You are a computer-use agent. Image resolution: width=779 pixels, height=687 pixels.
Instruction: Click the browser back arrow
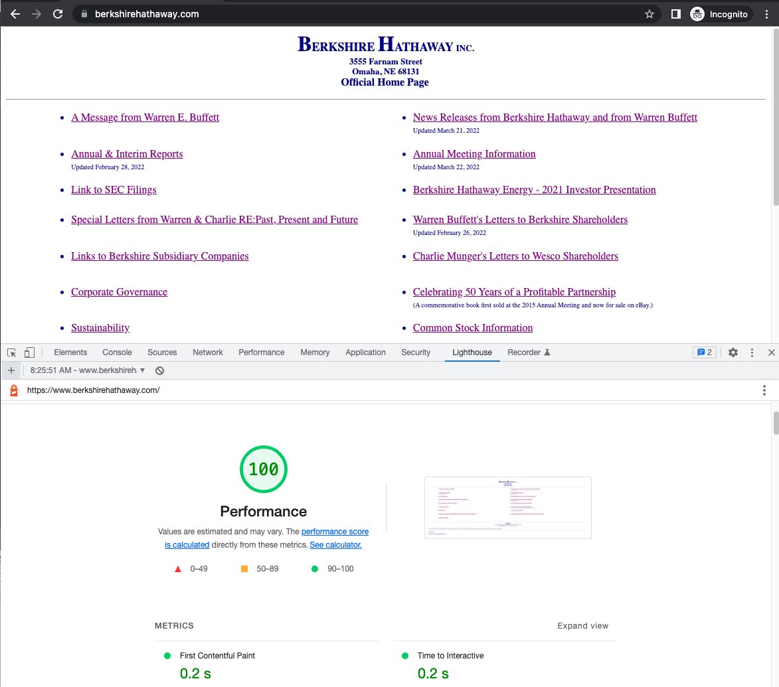[x=15, y=14]
